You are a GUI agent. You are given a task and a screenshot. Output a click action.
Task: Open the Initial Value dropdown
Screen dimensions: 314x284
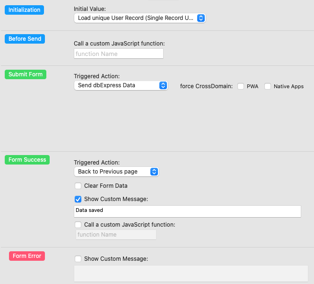[x=140, y=18]
